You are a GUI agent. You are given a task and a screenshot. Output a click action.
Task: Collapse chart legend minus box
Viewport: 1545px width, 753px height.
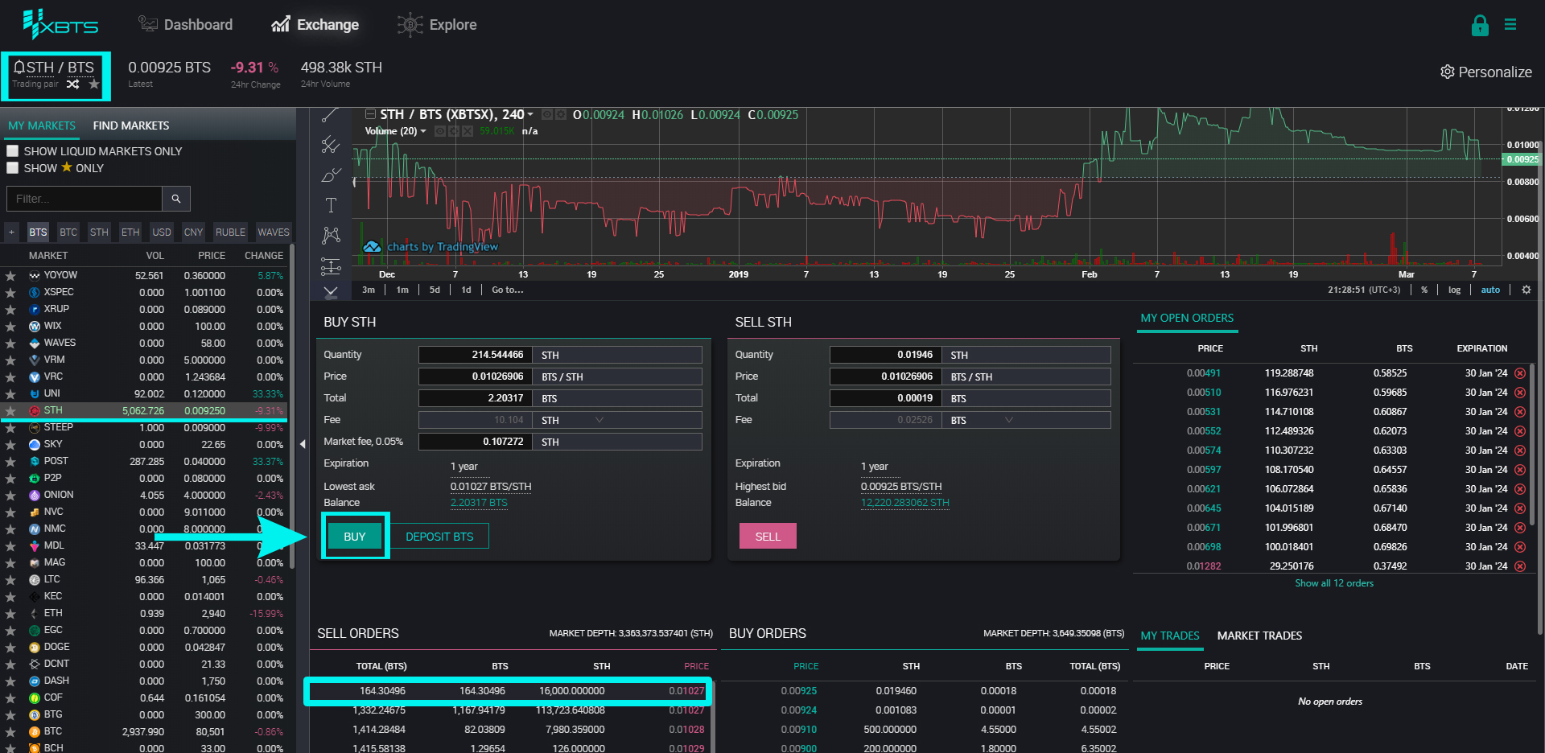coord(370,114)
